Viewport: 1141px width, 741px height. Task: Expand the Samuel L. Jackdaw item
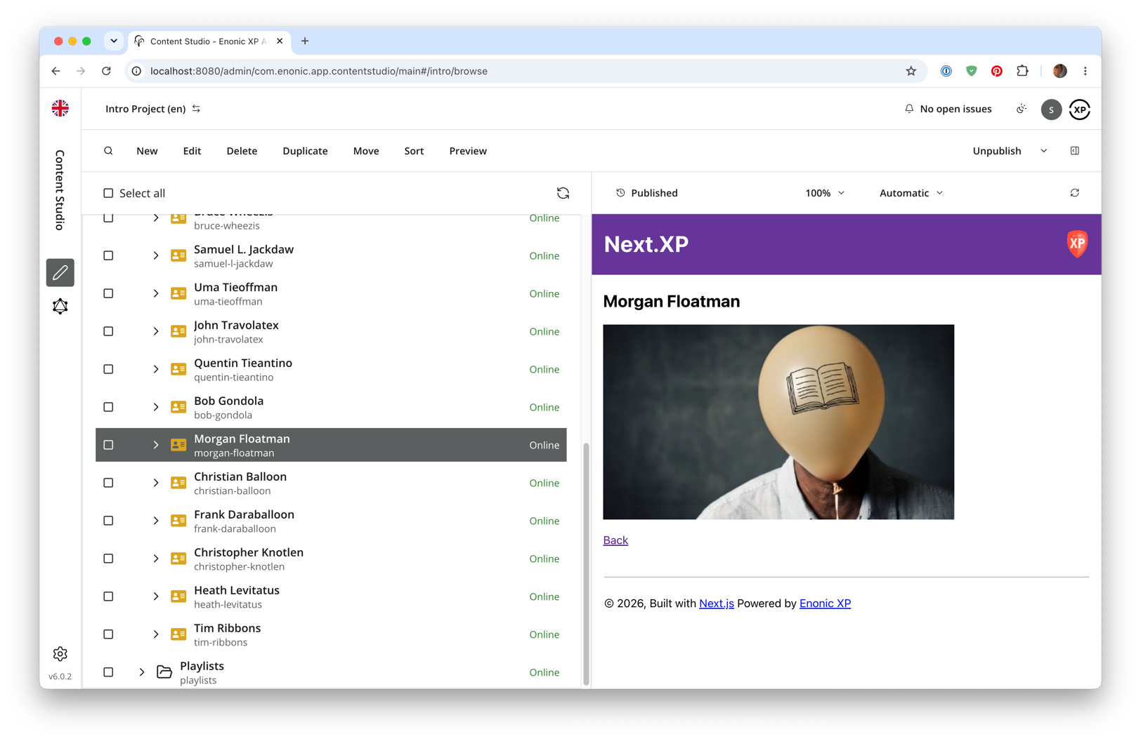pyautogui.click(x=156, y=255)
